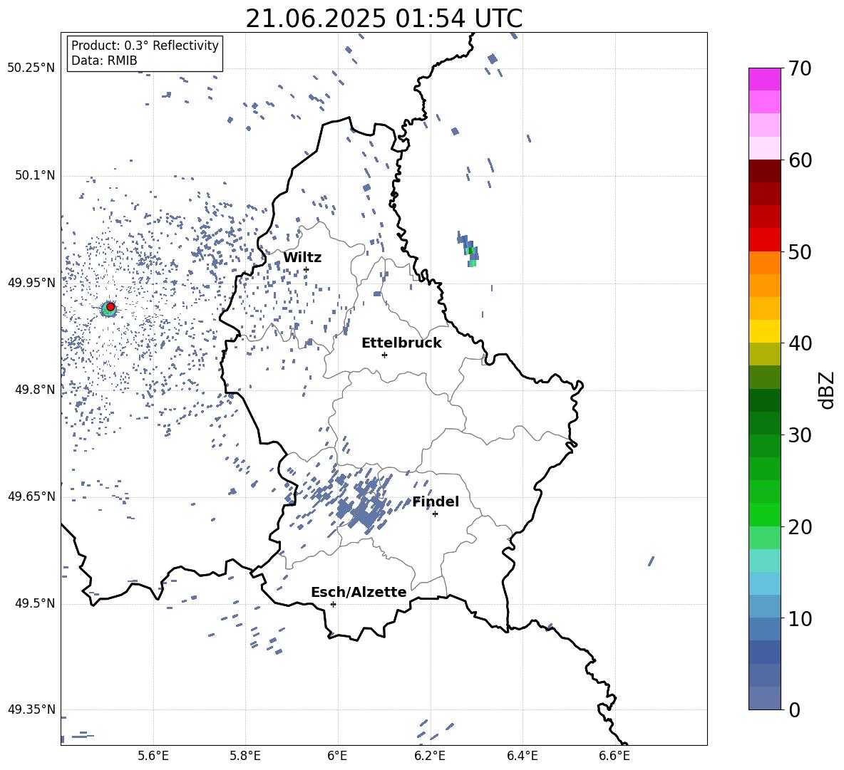
Task: Click the bright red colorbar segment just above 50 dBZ
Action: (x=764, y=240)
